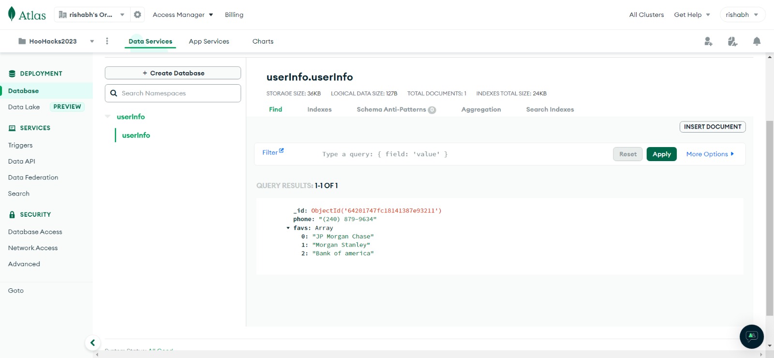
Task: Open Network Access in the sidebar
Action: pyautogui.click(x=33, y=248)
